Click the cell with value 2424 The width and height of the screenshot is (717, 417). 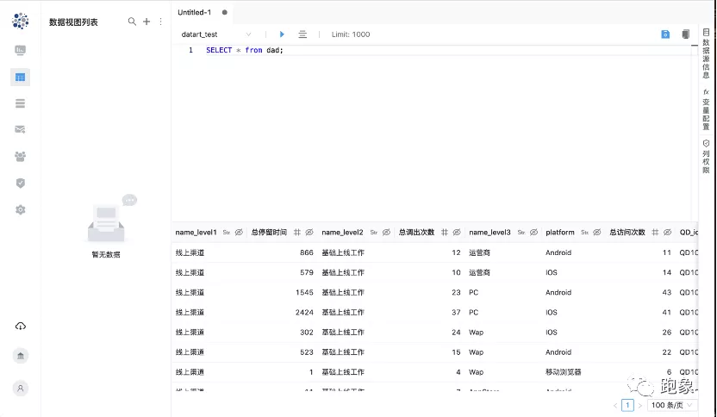[304, 312]
